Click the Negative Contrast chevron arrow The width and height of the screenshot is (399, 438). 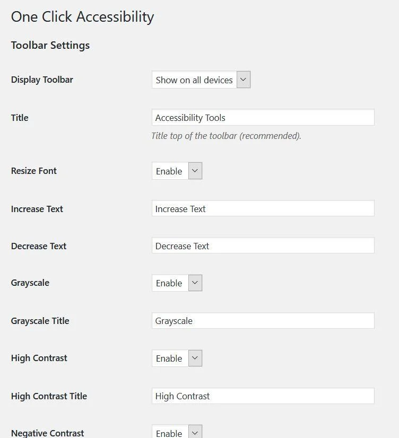195,433
